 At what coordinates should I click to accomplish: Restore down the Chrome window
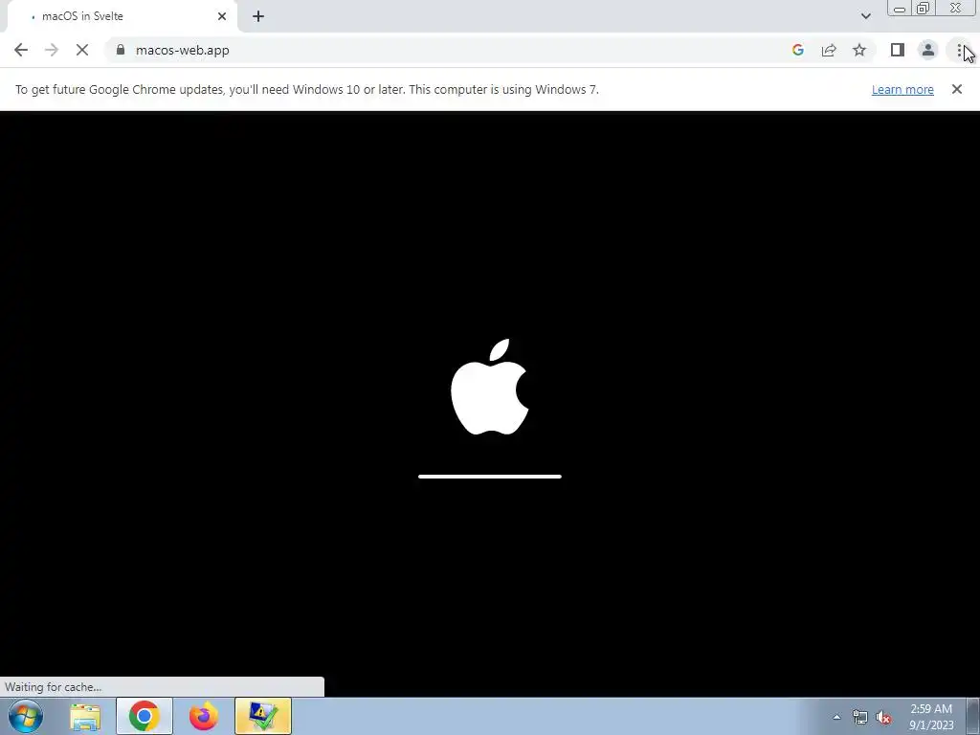point(923,8)
